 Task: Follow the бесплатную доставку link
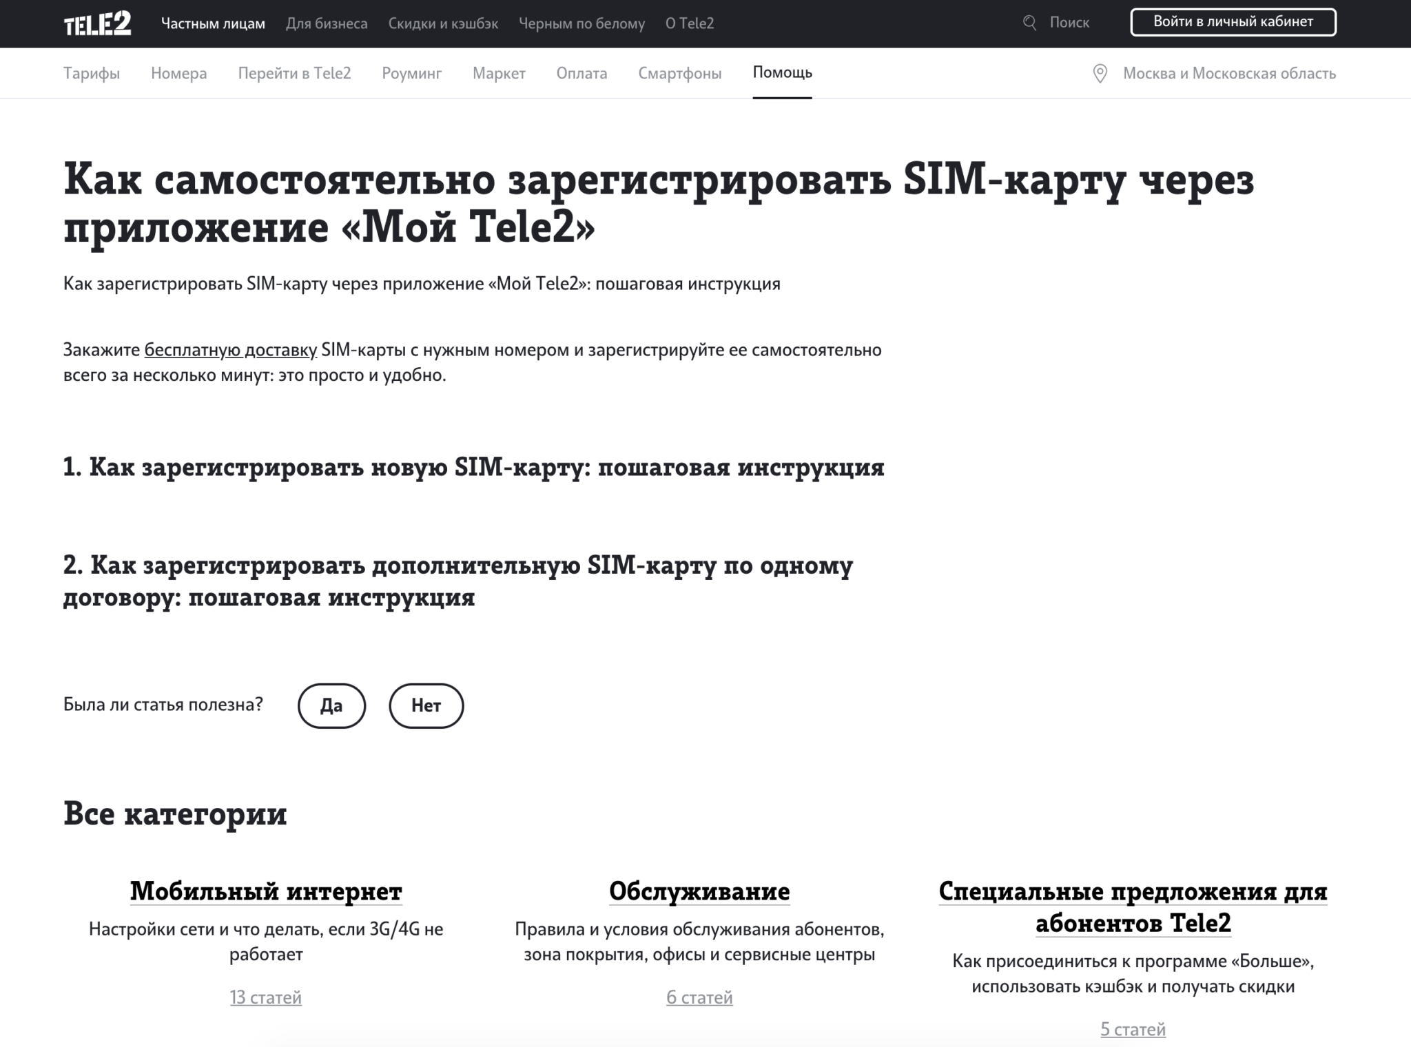coord(230,350)
